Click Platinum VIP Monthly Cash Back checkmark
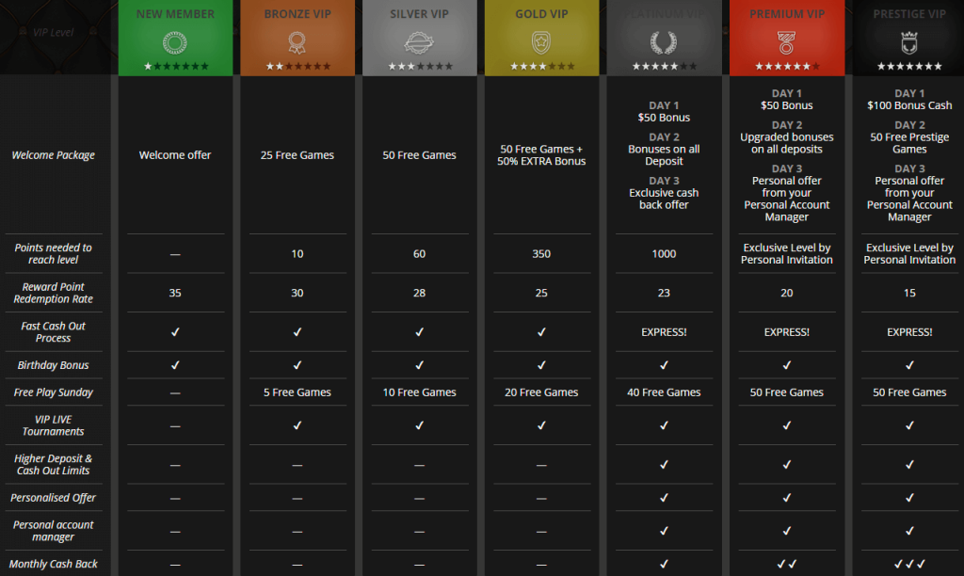Image resolution: width=964 pixels, height=576 pixels. tap(664, 564)
